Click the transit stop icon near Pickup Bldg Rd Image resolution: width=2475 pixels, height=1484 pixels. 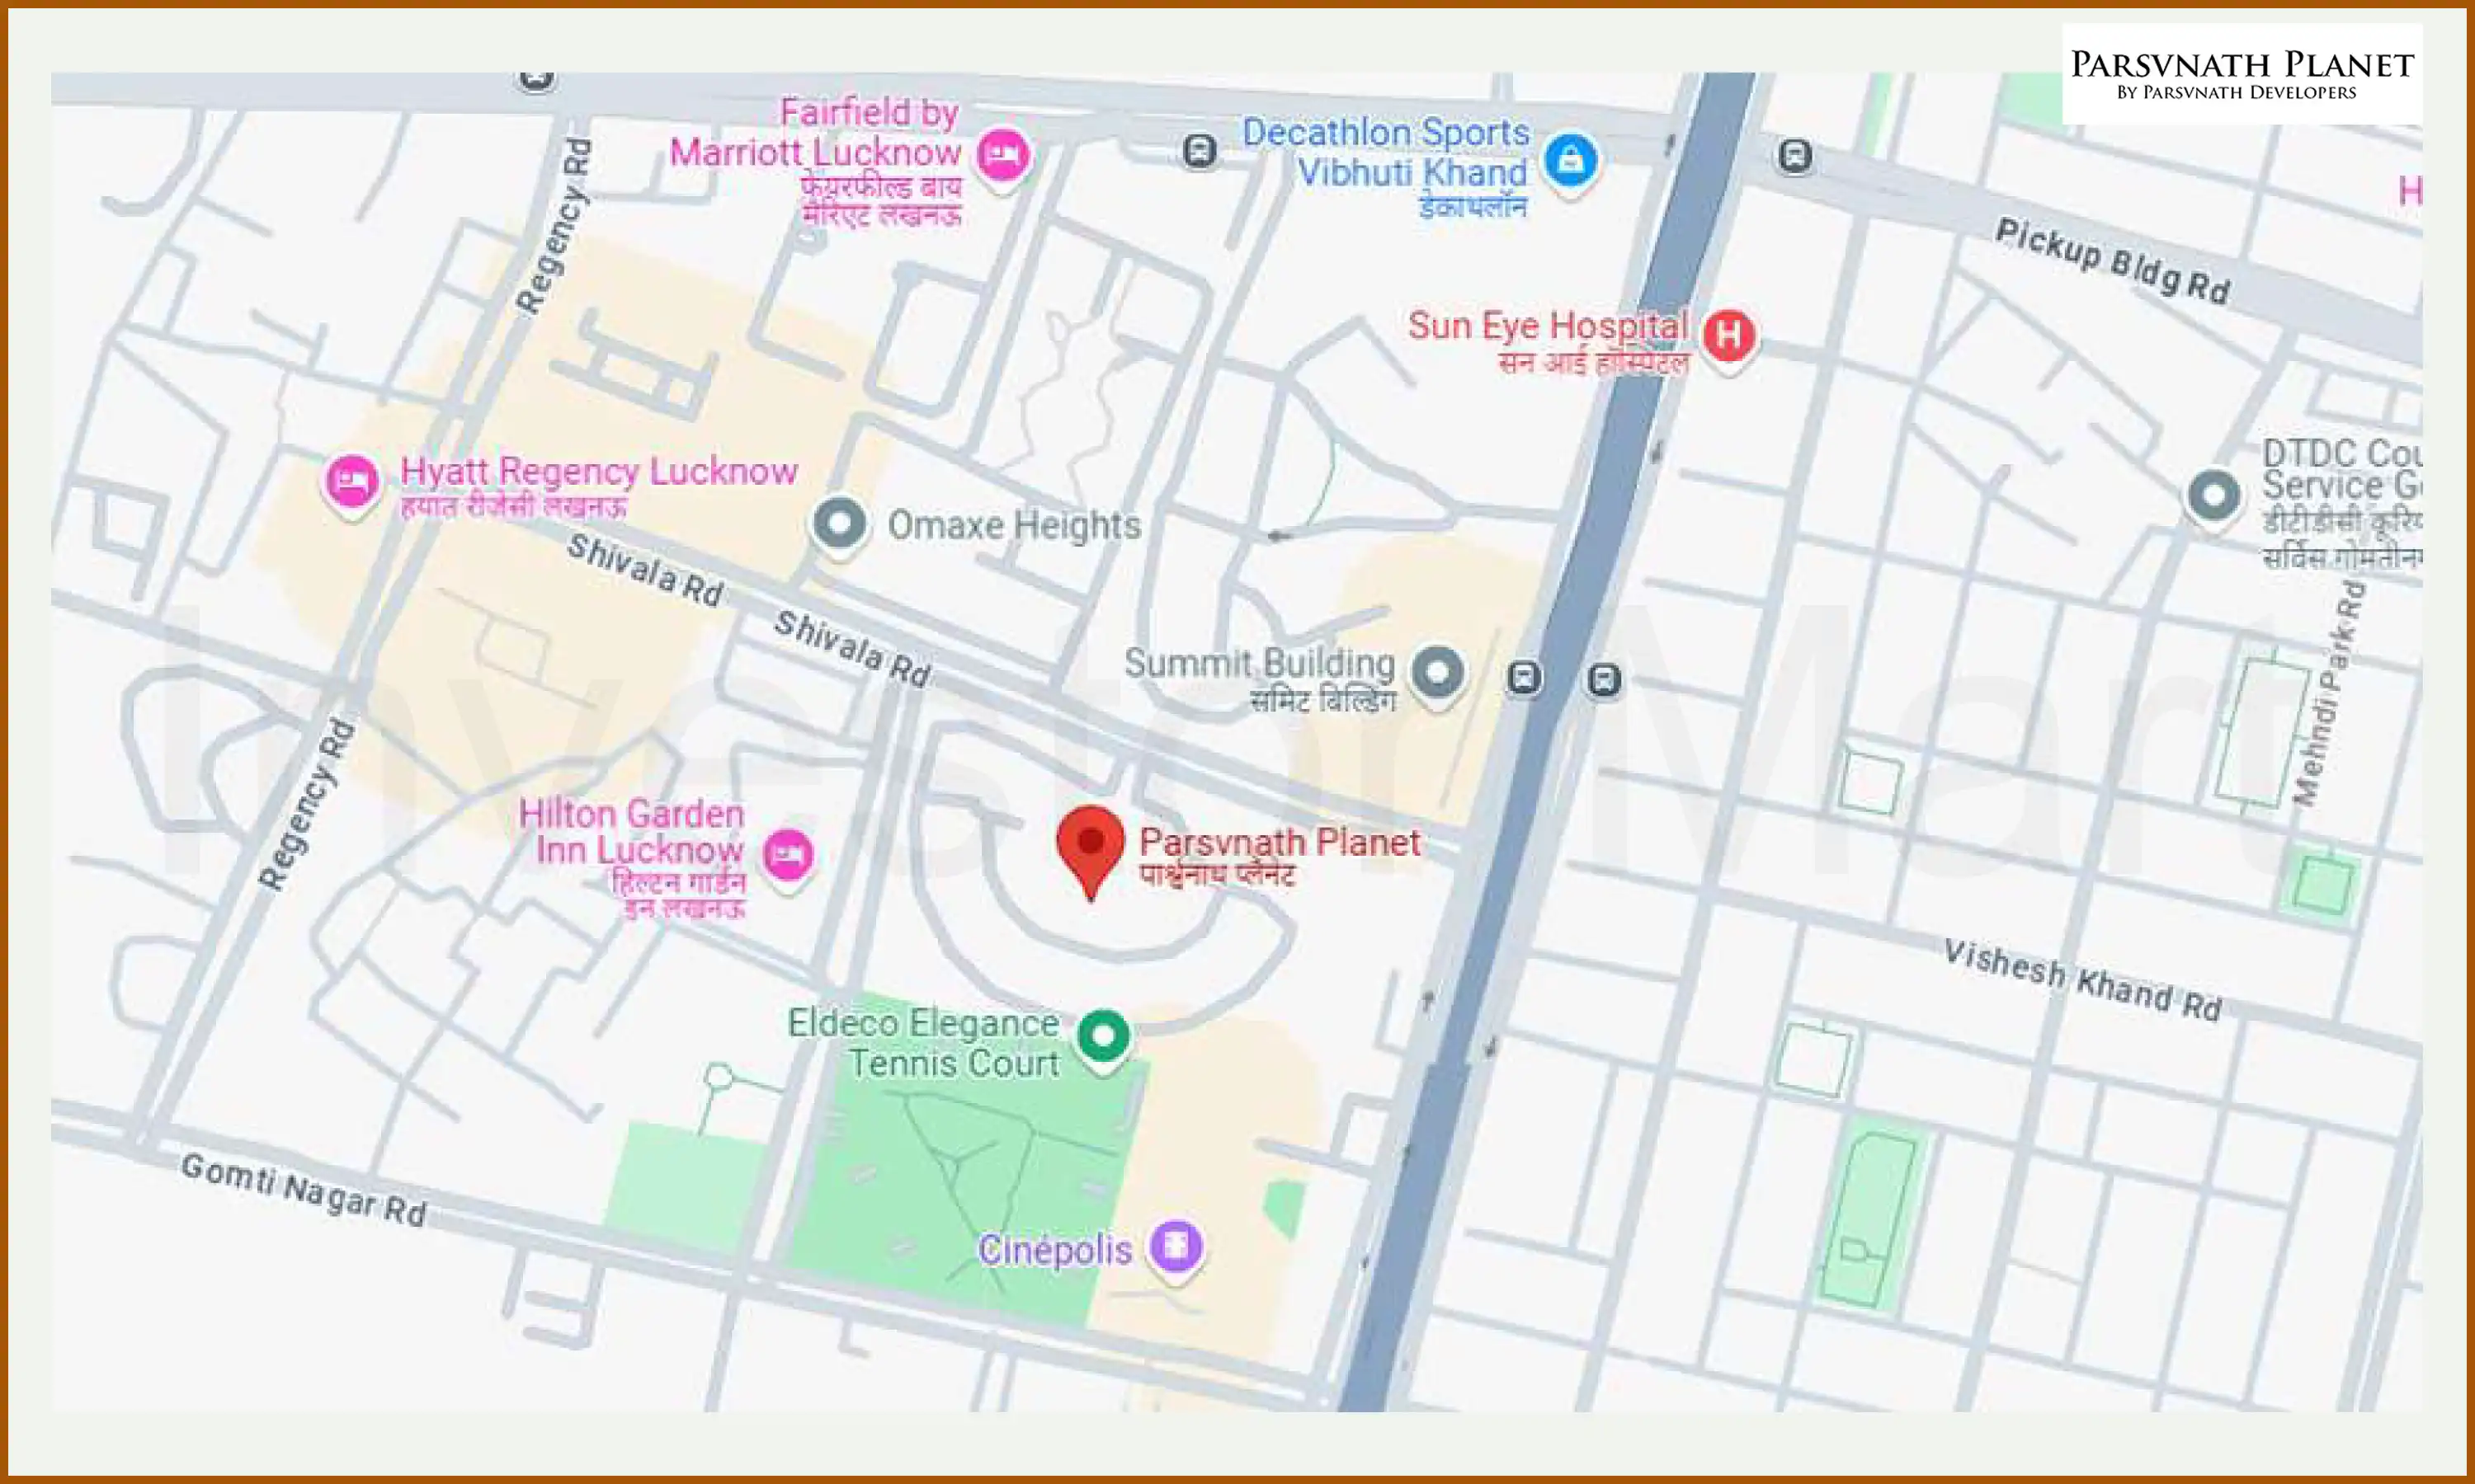[1794, 157]
